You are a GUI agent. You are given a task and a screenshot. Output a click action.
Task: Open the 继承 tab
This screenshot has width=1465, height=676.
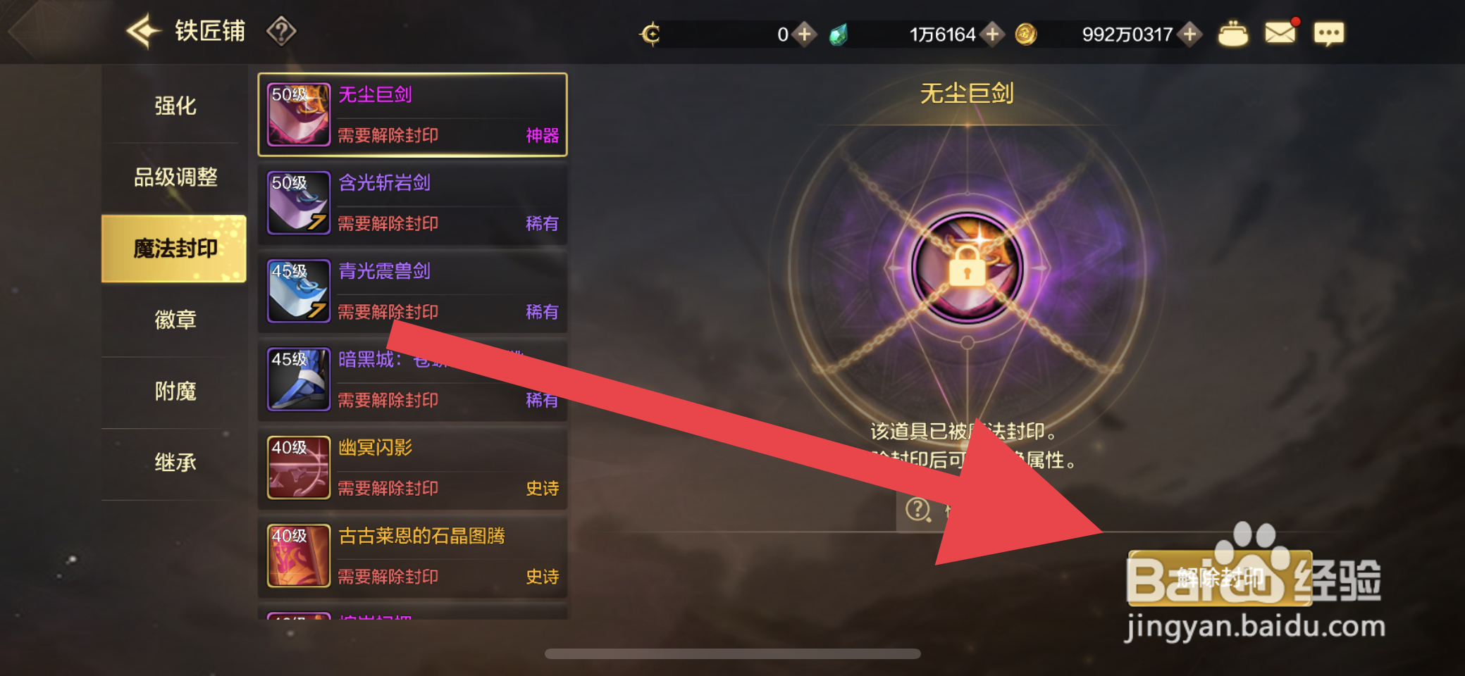pos(175,463)
